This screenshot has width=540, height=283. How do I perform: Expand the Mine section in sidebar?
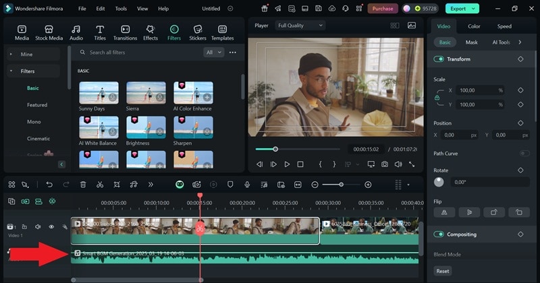click(x=27, y=54)
